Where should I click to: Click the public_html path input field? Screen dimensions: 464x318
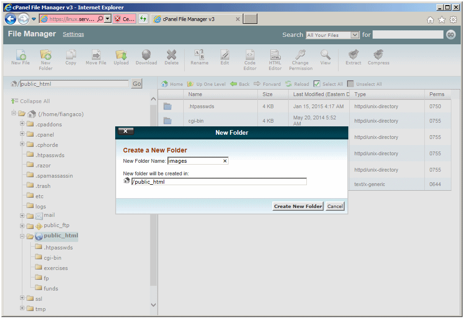[74, 84]
